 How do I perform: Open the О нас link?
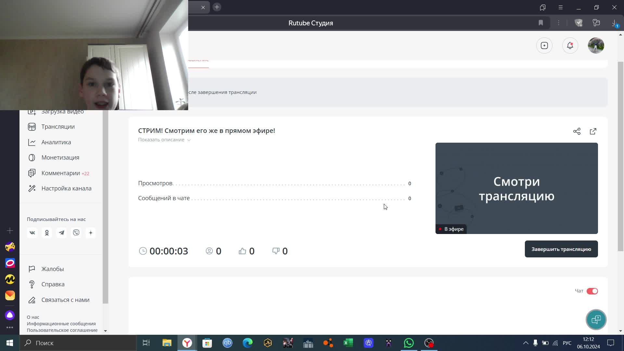tap(33, 317)
